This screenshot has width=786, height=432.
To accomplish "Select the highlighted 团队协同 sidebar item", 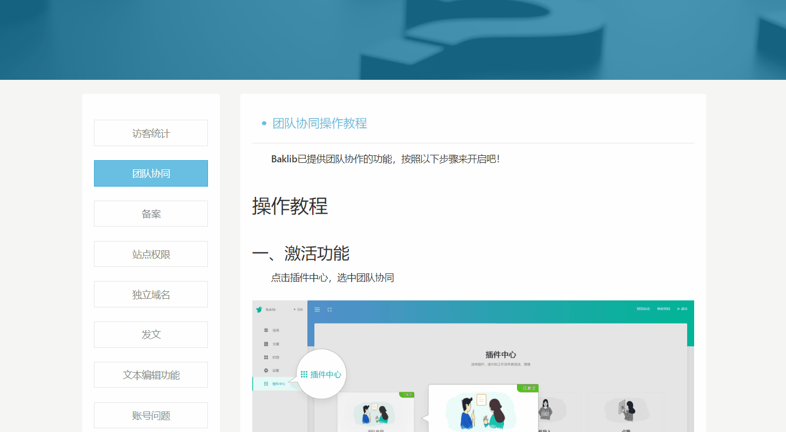I will pos(151,174).
